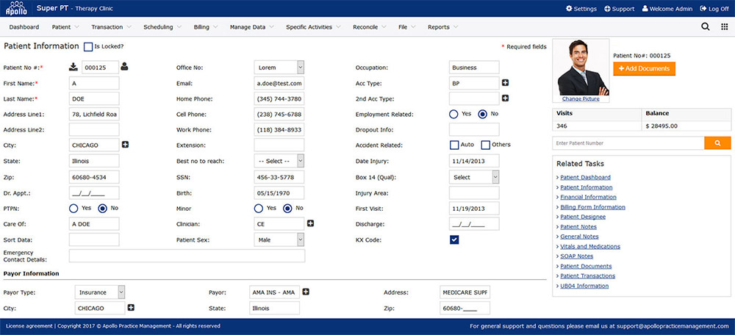Click the download icon beside Patient No
This screenshot has height=335, width=735.
pyautogui.click(x=73, y=67)
